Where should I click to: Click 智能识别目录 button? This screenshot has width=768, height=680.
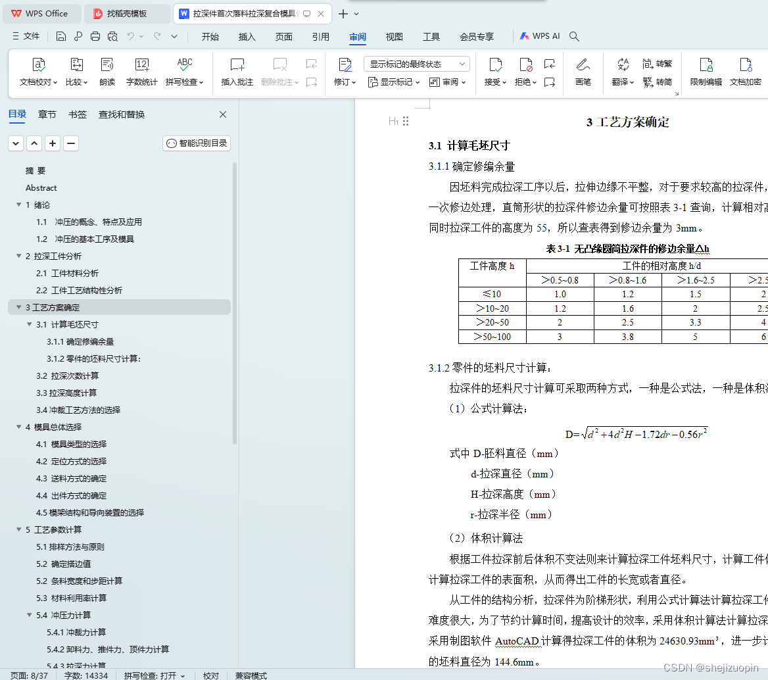click(x=197, y=143)
